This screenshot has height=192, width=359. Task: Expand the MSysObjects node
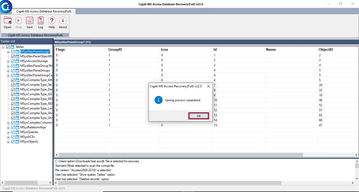coord(8,142)
